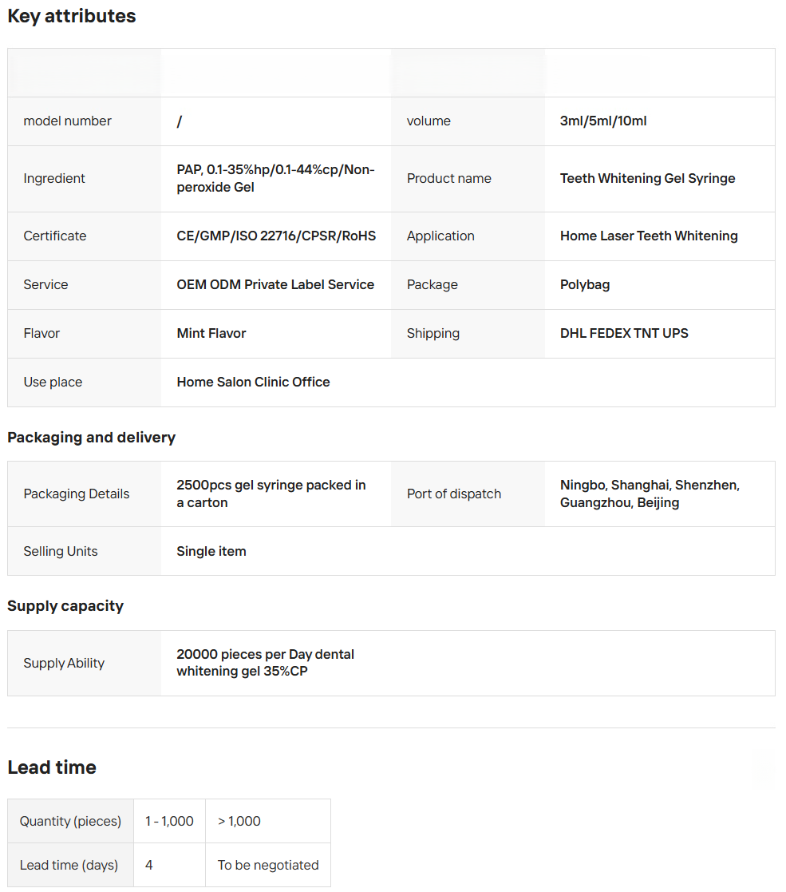The image size is (786, 892).
Task: Click the CE/GMP/ISO 22716/CPSR/RoHS certificate value
Action: [x=276, y=236]
